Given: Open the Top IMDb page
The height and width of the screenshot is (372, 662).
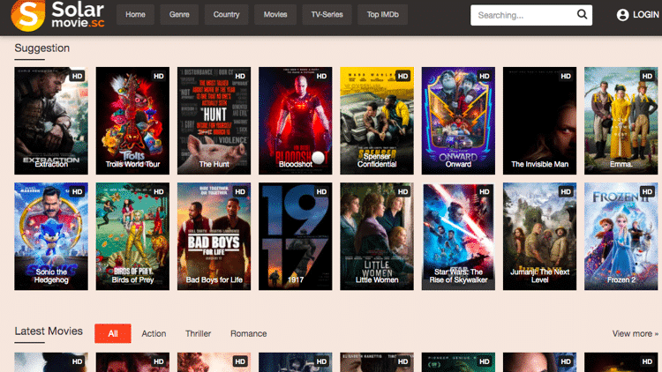Looking at the screenshot, I should [382, 15].
